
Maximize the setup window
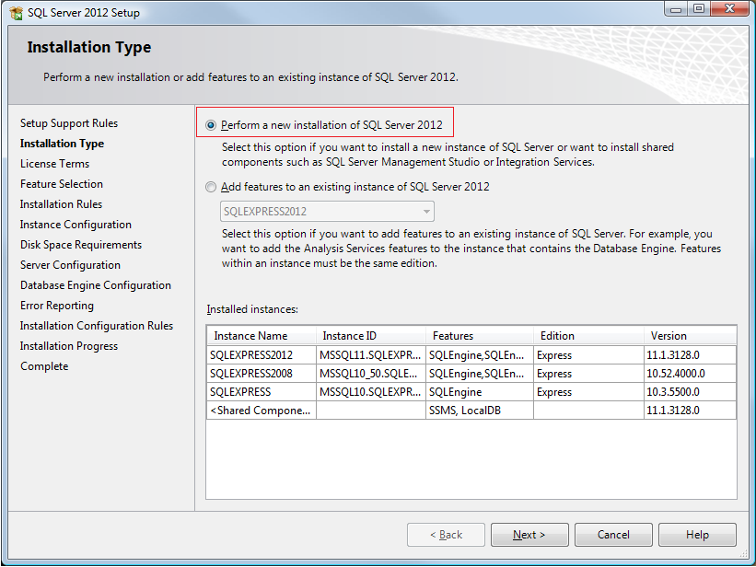(x=699, y=8)
